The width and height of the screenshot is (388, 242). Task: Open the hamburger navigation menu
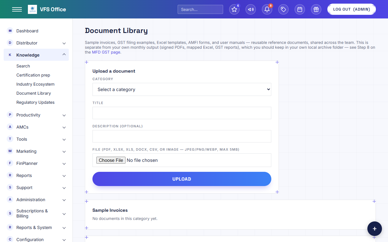pos(17,9)
